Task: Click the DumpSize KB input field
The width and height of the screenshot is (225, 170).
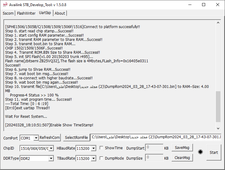Action: [x=154, y=157]
